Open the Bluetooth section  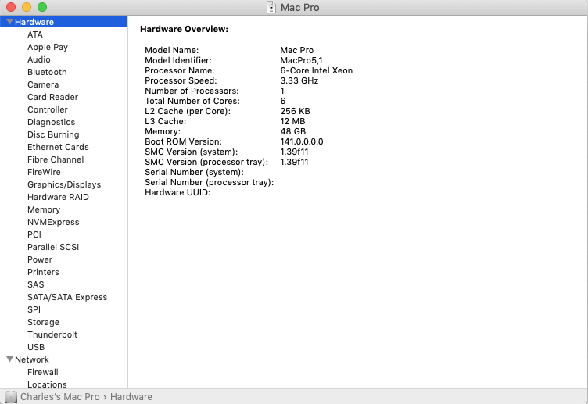pos(47,72)
